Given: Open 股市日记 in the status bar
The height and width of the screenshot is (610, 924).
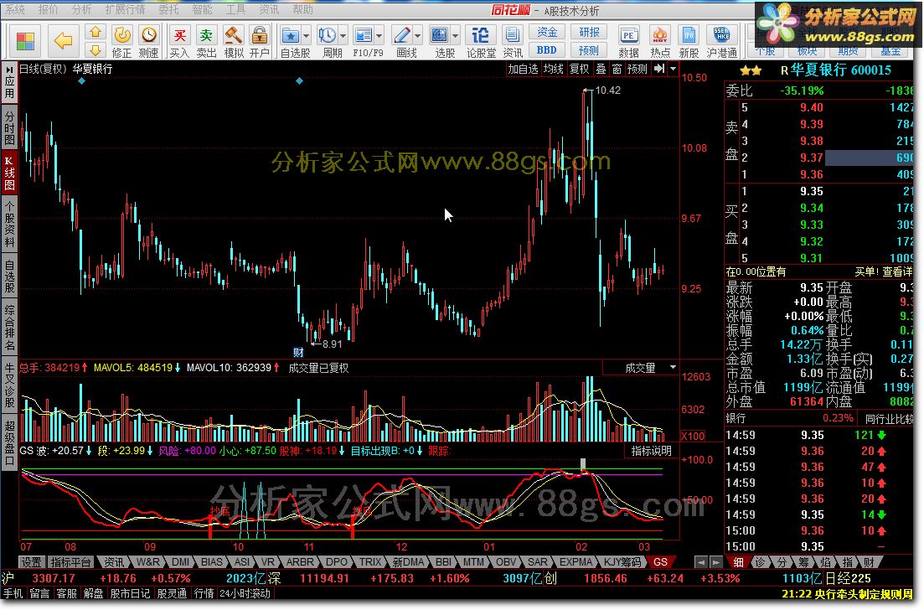Looking at the screenshot, I should (130, 593).
